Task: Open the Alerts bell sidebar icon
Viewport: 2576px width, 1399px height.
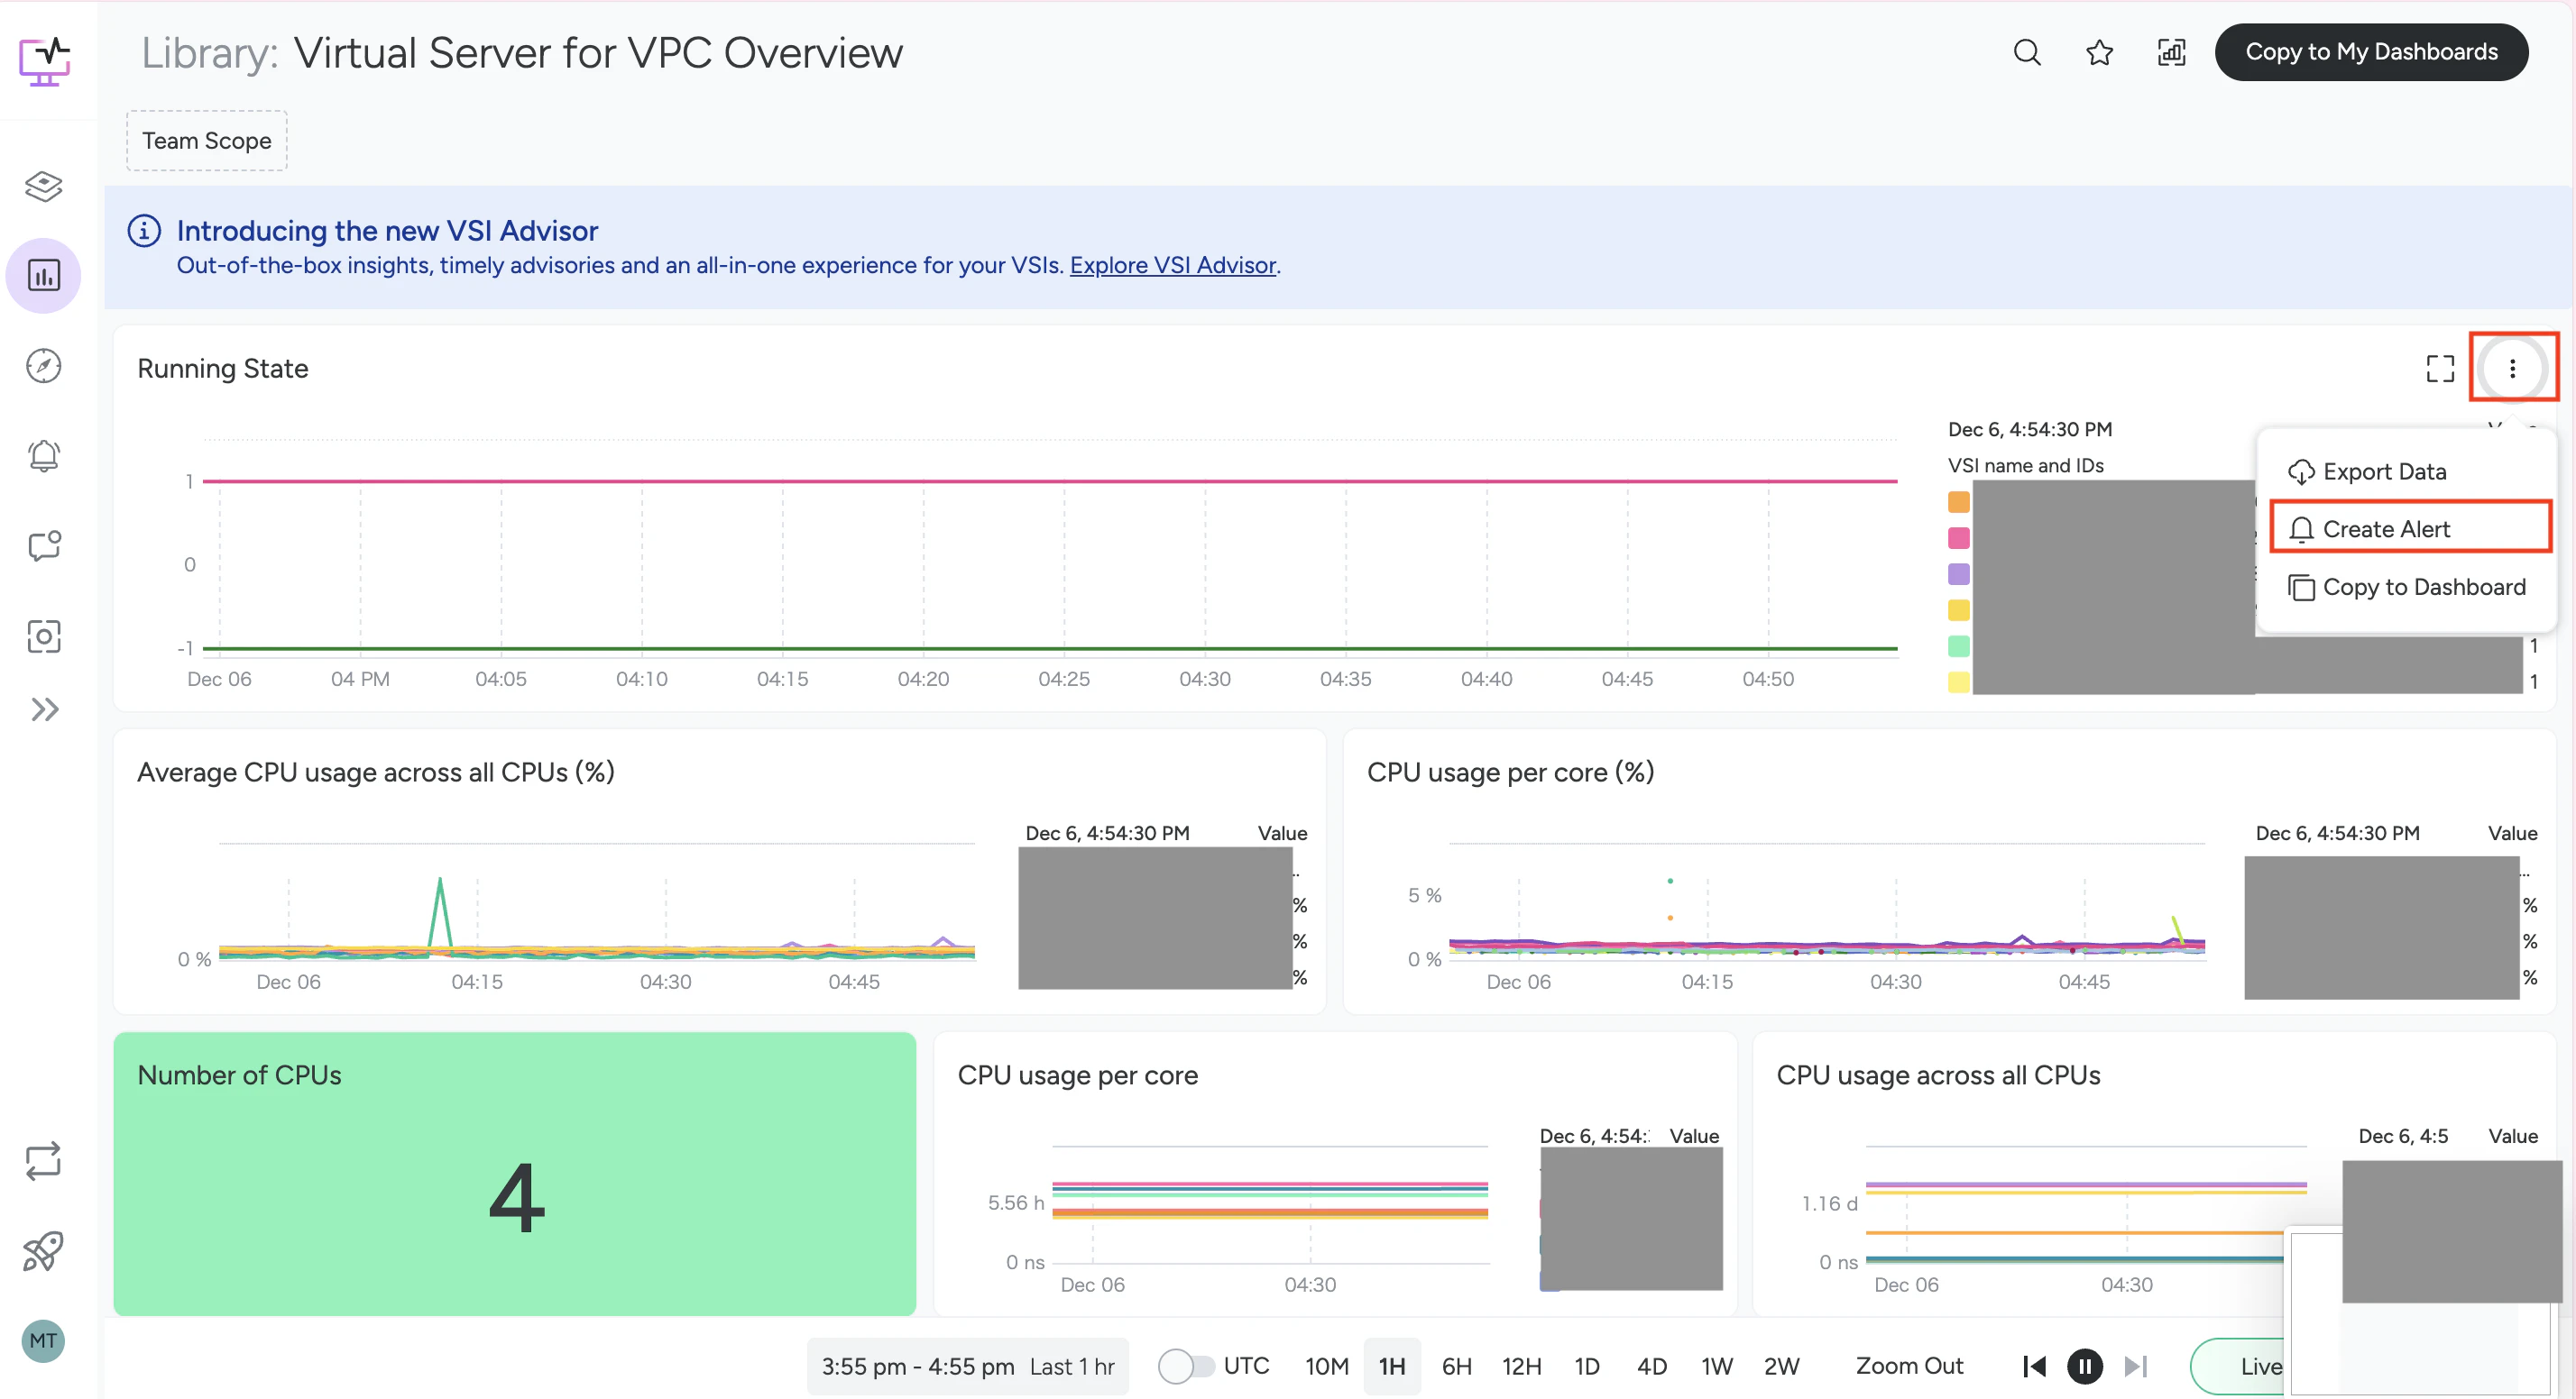Action: click(x=44, y=456)
